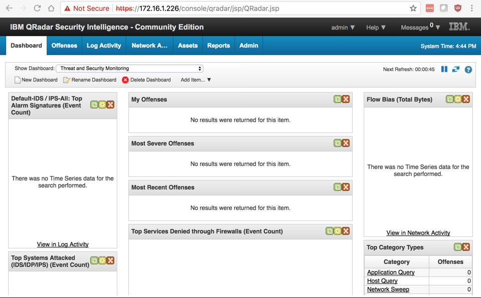Open settings of Top Systems Attacked (IDS/IDP/IPS) widget

(102, 260)
